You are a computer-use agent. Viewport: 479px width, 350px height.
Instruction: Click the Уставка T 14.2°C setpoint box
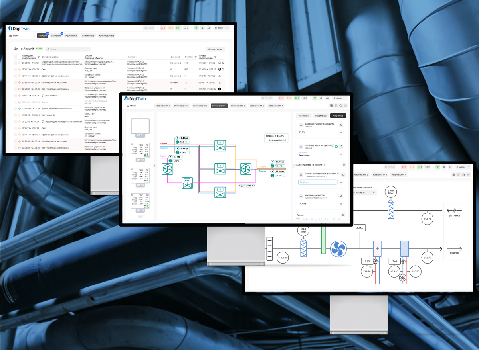click(x=276, y=138)
